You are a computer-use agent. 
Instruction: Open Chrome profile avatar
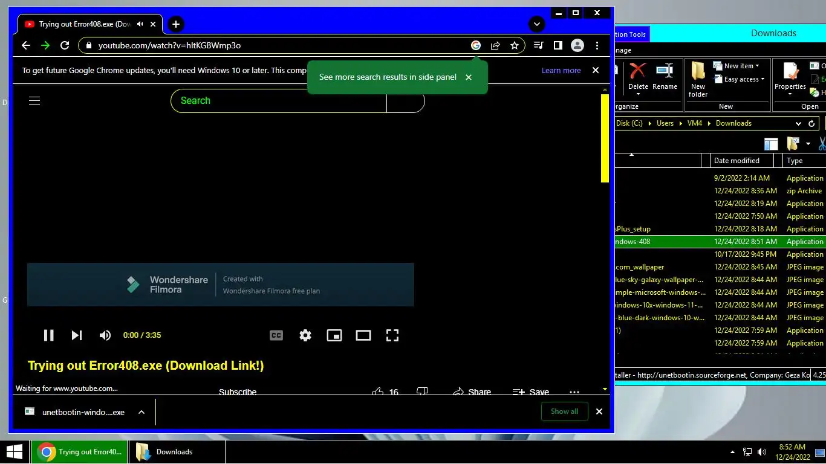tap(577, 45)
